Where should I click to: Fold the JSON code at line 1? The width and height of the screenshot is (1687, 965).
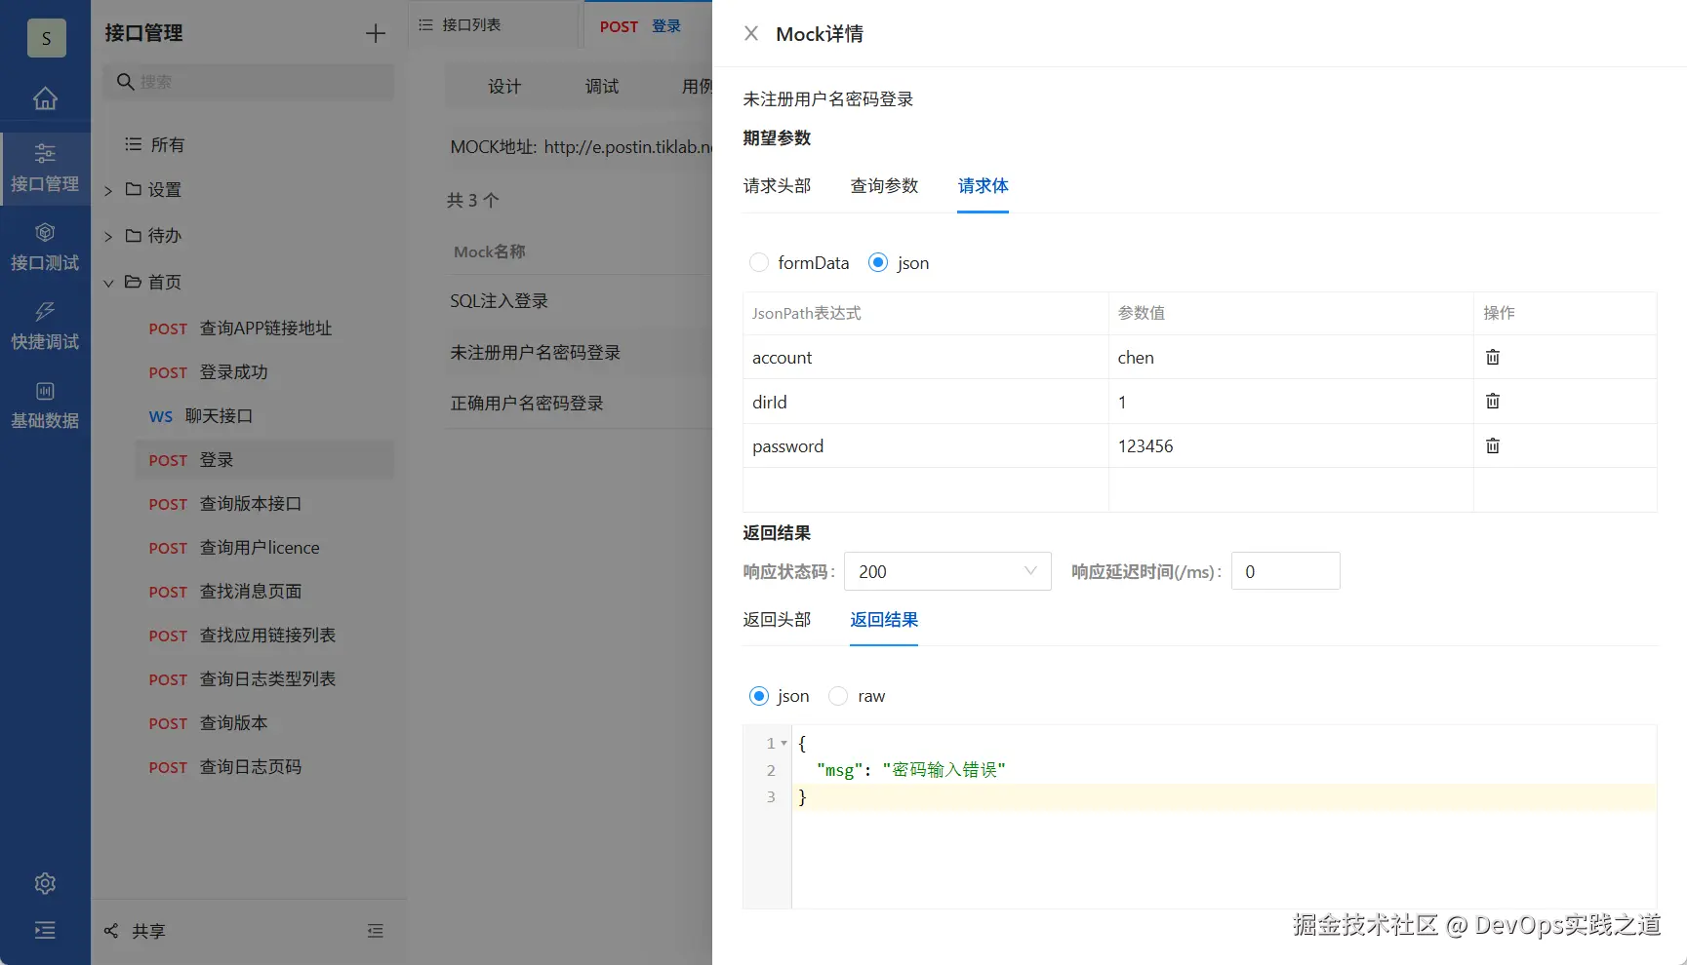pos(783,743)
